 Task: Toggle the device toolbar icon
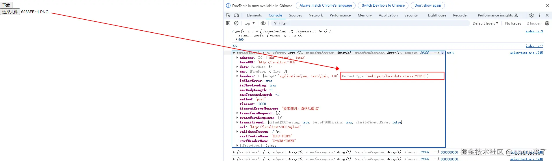[x=236, y=15]
